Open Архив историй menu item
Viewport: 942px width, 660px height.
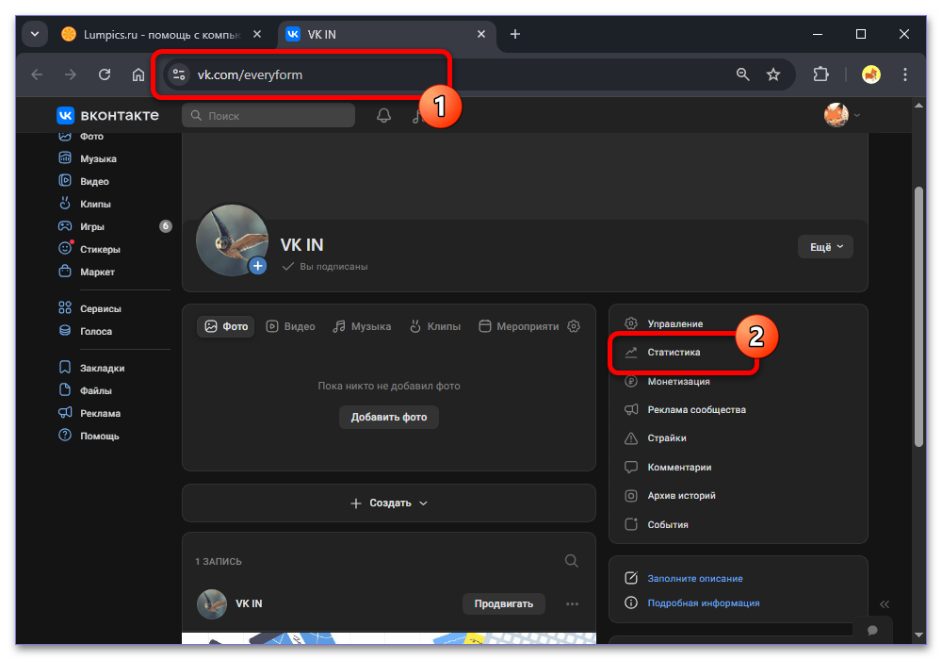pos(670,496)
